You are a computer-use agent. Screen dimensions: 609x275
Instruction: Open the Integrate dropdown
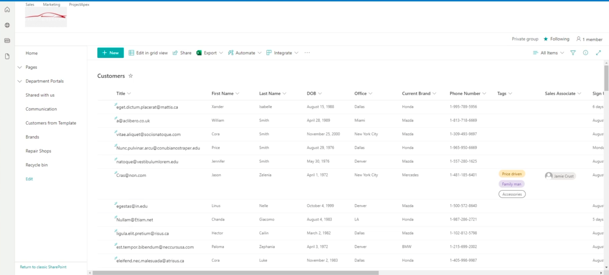click(282, 53)
